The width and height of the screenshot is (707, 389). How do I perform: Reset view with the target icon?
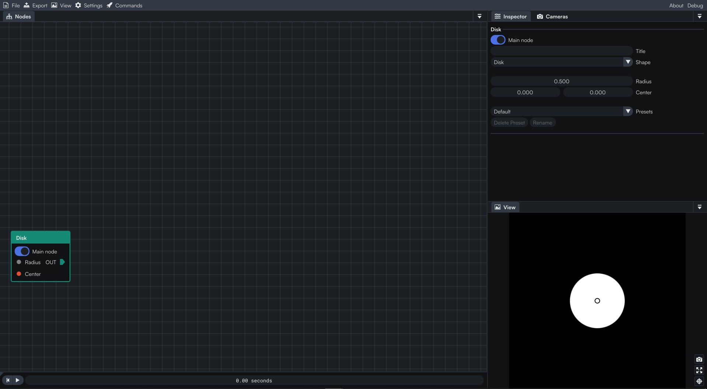[699, 381]
